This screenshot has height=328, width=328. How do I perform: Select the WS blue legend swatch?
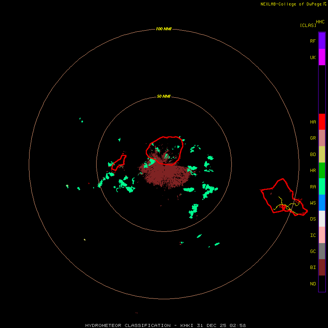click(322, 203)
